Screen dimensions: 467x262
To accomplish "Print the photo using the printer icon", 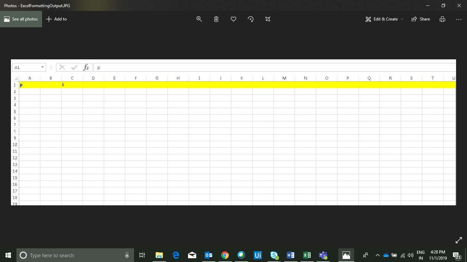I will pos(442,19).
